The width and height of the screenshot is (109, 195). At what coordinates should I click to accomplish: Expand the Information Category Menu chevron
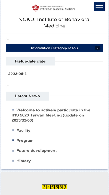click(97, 48)
